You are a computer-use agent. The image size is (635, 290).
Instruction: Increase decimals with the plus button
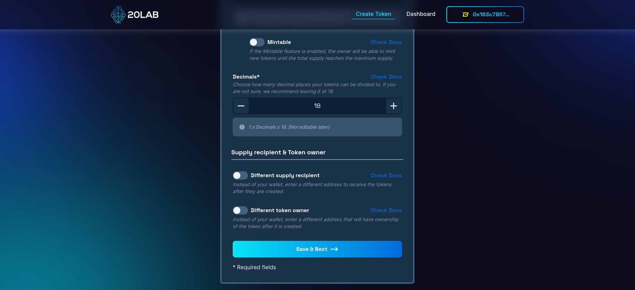[394, 106]
